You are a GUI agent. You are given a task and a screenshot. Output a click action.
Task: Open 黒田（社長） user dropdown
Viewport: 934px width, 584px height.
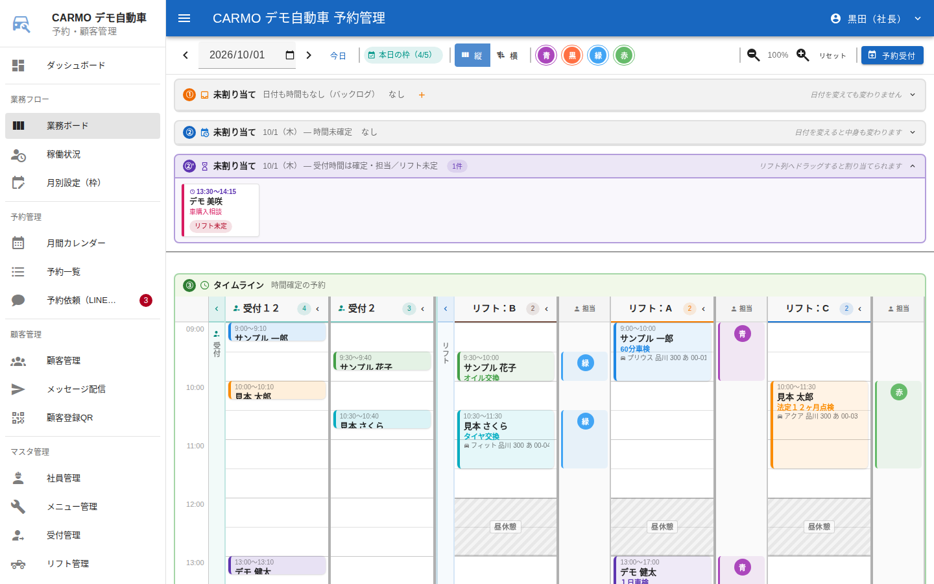click(x=876, y=19)
